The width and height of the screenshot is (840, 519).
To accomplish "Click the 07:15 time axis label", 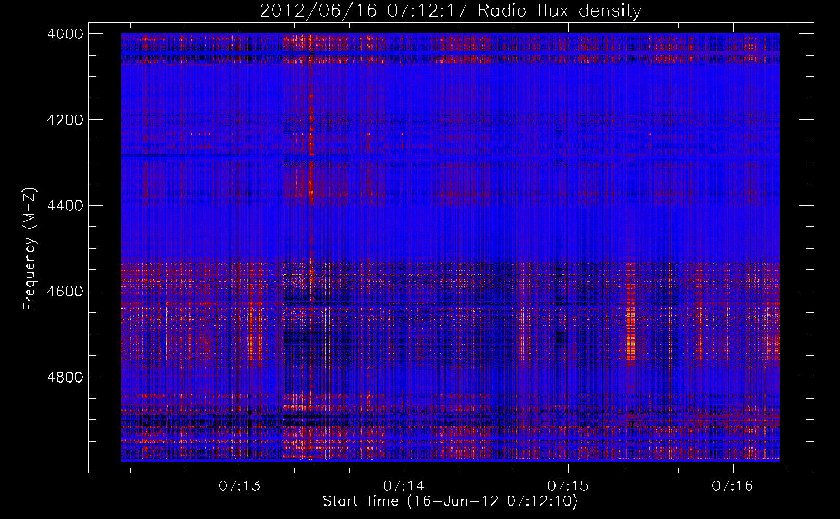I will coord(568,486).
